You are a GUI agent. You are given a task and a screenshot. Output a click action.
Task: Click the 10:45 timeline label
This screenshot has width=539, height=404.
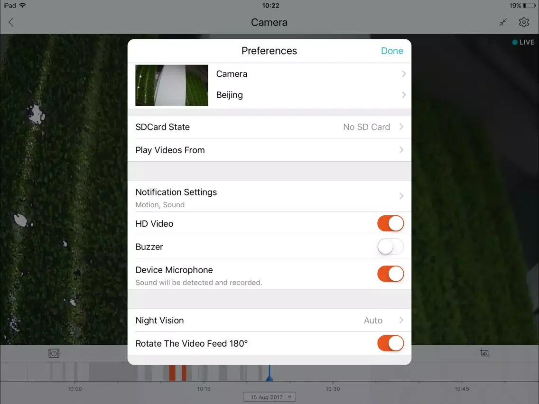coord(462,389)
